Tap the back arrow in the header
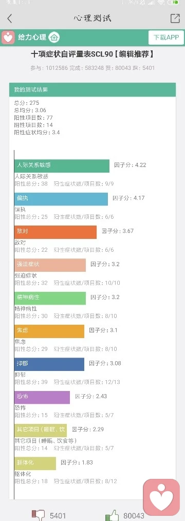 tap(10, 18)
